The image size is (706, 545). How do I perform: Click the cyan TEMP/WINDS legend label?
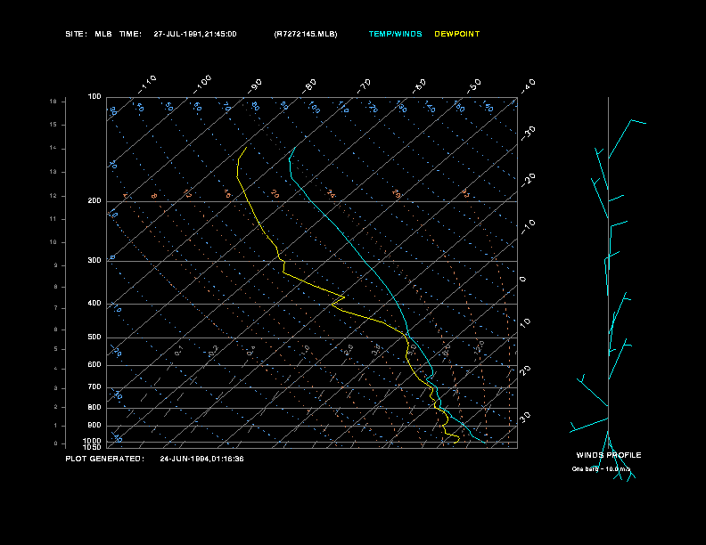(395, 34)
